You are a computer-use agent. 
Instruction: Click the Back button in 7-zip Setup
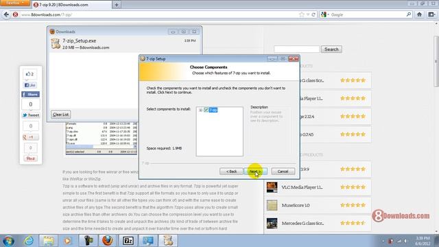[231, 172]
